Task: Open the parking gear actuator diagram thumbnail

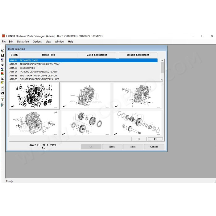Action: click(x=34, y=123)
